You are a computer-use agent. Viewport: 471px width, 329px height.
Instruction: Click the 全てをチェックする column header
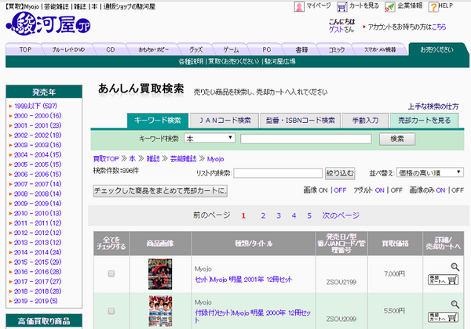pos(111,244)
